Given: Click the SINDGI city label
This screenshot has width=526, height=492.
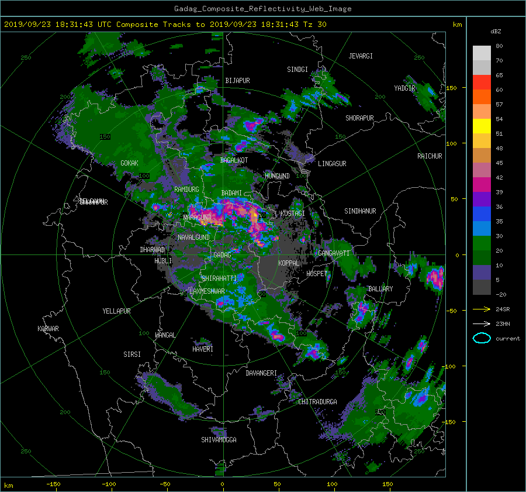Looking at the screenshot, I should (297, 70).
